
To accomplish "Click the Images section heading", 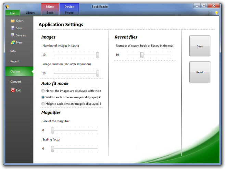I will pyautogui.click(x=48, y=37).
